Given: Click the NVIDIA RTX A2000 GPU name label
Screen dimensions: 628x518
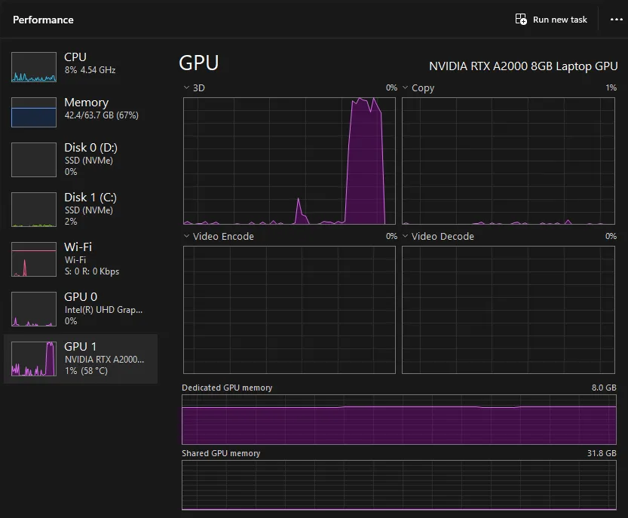Looking at the screenshot, I should point(523,66).
